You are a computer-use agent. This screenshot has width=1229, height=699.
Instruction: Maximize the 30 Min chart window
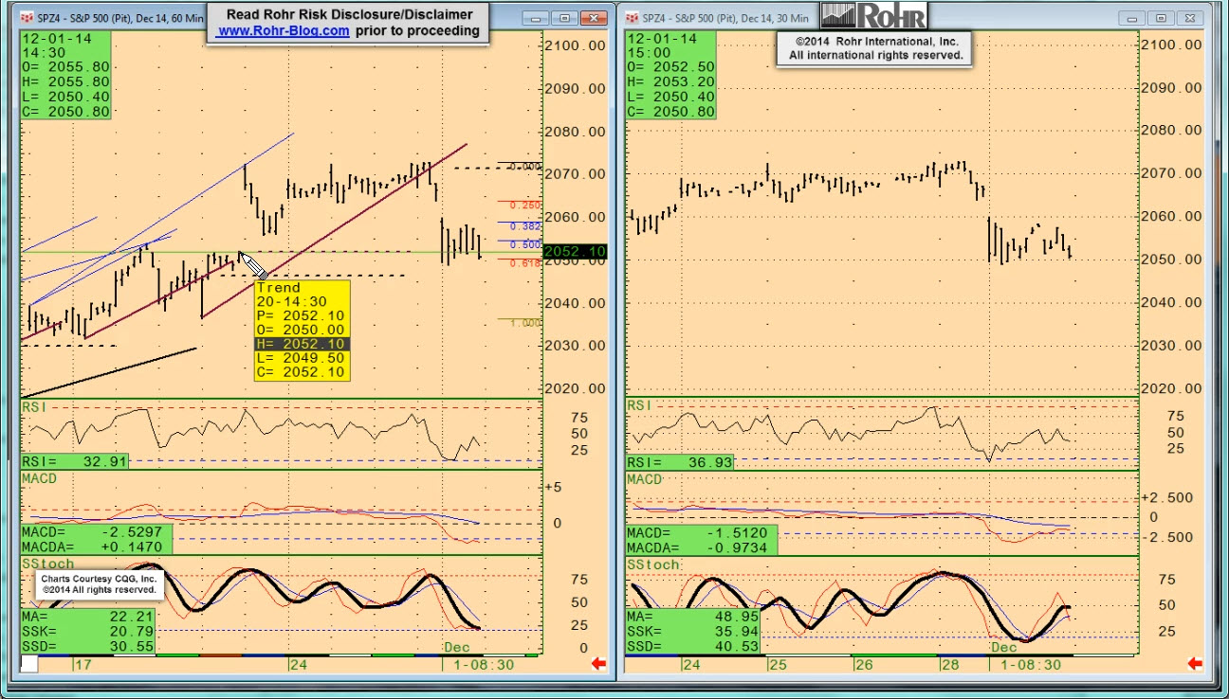pyautogui.click(x=1162, y=18)
